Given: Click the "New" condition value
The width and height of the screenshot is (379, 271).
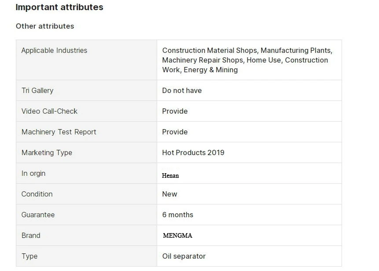Looking at the screenshot, I should (169, 194).
